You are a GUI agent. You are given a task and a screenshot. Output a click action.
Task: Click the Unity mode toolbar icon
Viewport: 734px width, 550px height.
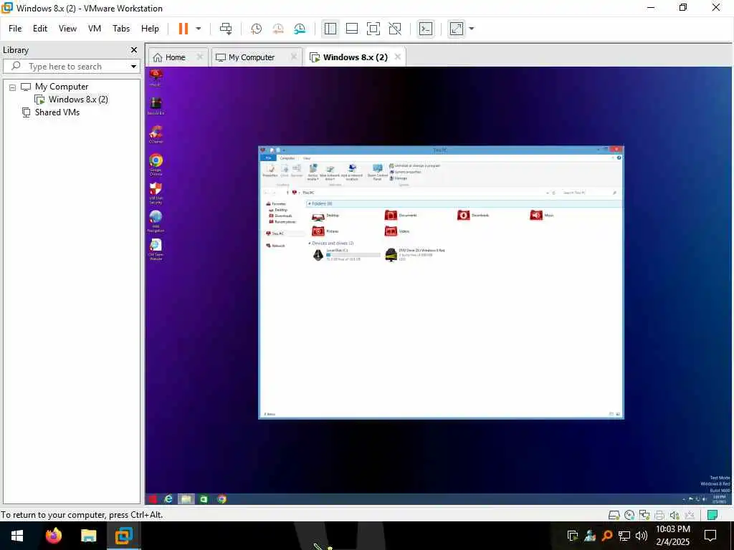pos(395,29)
